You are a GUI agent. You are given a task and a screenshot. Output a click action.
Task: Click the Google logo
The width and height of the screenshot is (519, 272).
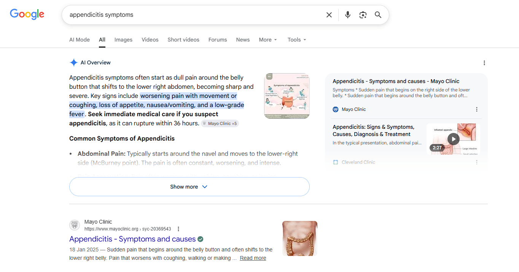27,14
